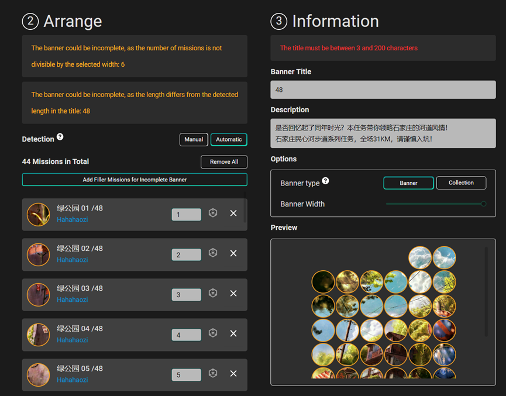This screenshot has width=506, height=396.
Task: Open author Hahahaozi under 绿公园 01 /48
Action: tap(73, 219)
